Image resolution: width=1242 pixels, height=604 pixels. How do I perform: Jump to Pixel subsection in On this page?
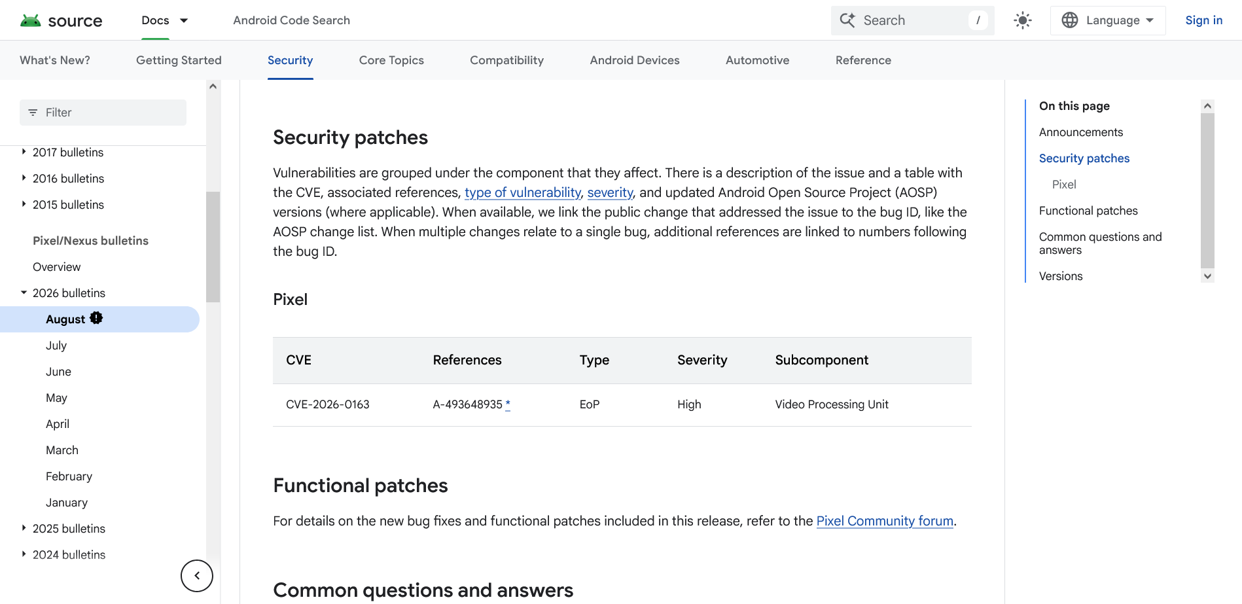[1064, 185]
